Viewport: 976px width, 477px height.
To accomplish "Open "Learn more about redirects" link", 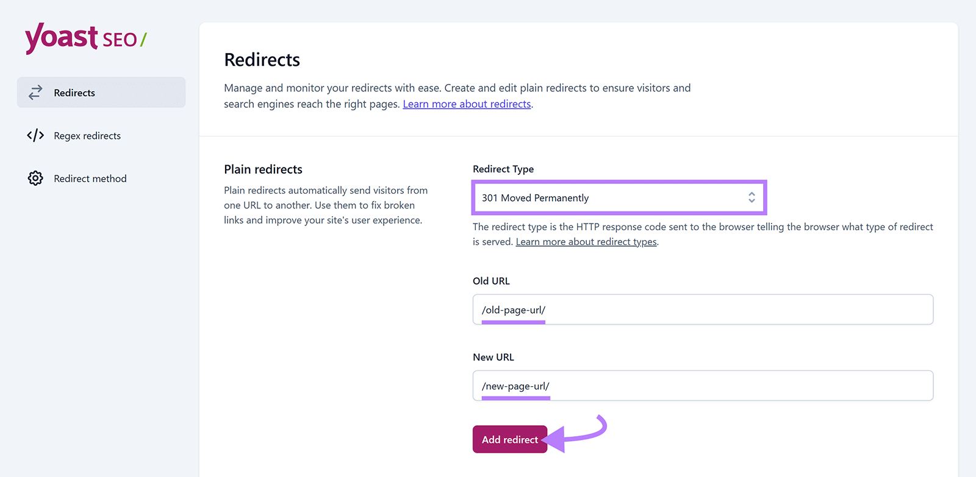I will point(467,104).
